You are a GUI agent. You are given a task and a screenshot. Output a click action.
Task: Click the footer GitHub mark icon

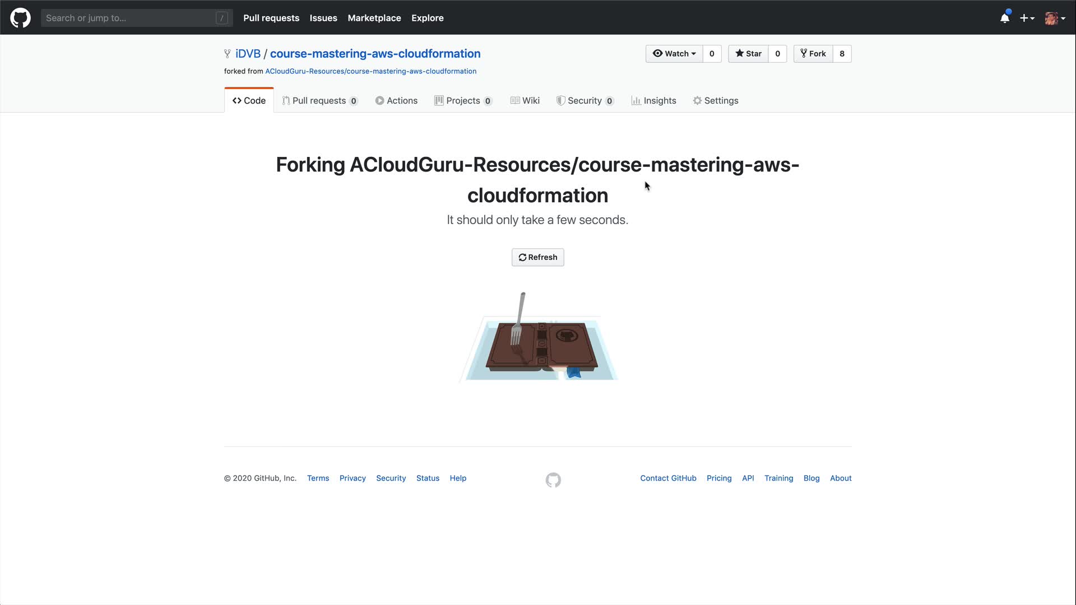(553, 480)
